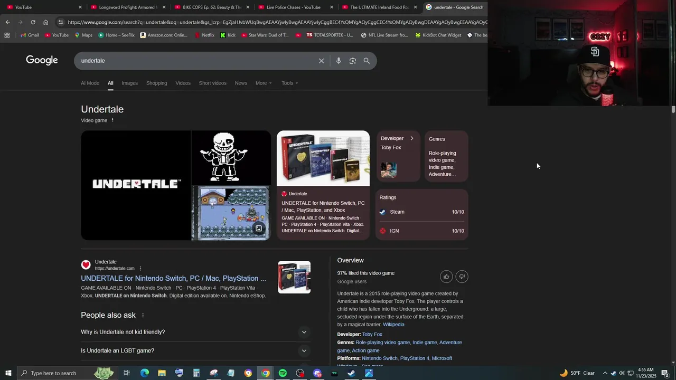This screenshot has width=676, height=380.
Task: Open the Wikipedia link in overview
Action: [393, 325]
